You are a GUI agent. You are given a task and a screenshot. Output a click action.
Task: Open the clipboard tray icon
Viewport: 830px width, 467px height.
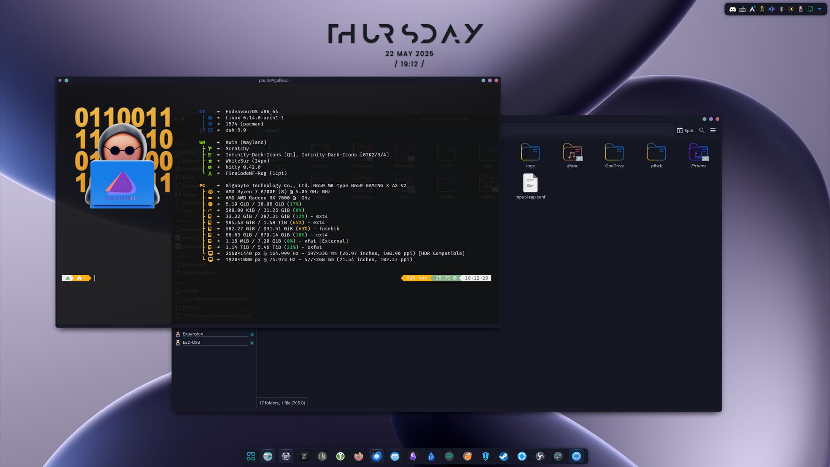(762, 9)
